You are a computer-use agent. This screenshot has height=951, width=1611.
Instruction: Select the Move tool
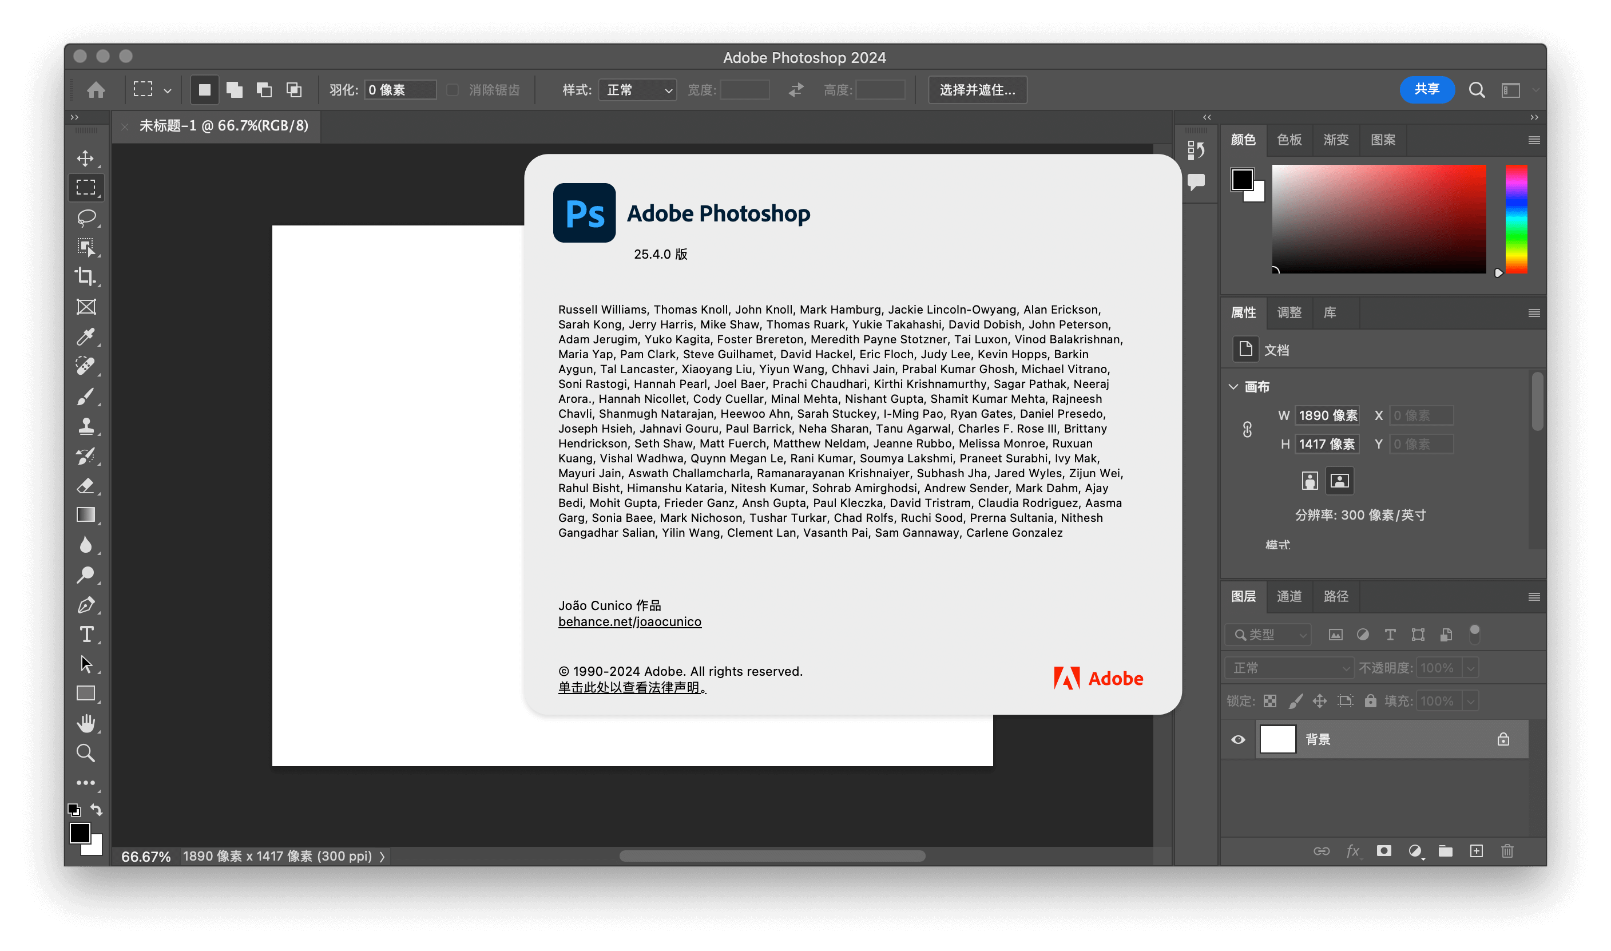[86, 158]
